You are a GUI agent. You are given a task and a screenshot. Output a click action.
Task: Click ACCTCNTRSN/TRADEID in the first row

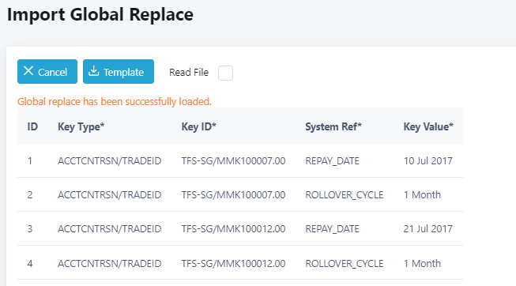pyautogui.click(x=110, y=161)
